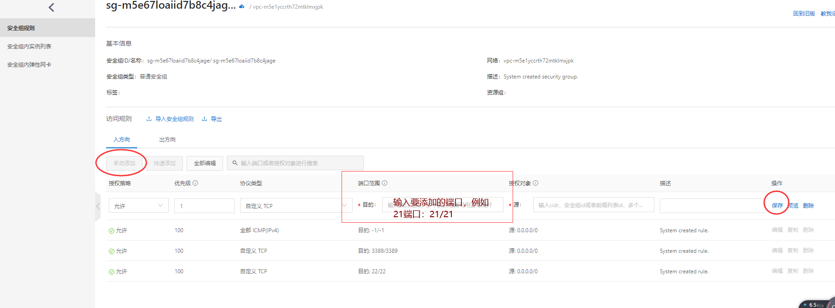Image resolution: width=835 pixels, height=308 pixels.
Task: Open the 允许 authorization policy dropdown
Action: 139,206
